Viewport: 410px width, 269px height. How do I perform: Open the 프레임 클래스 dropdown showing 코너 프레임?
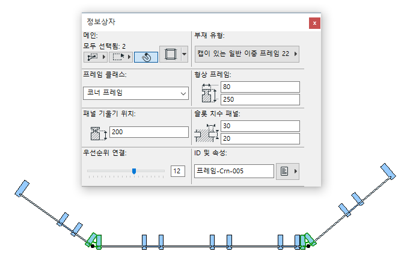pos(135,93)
